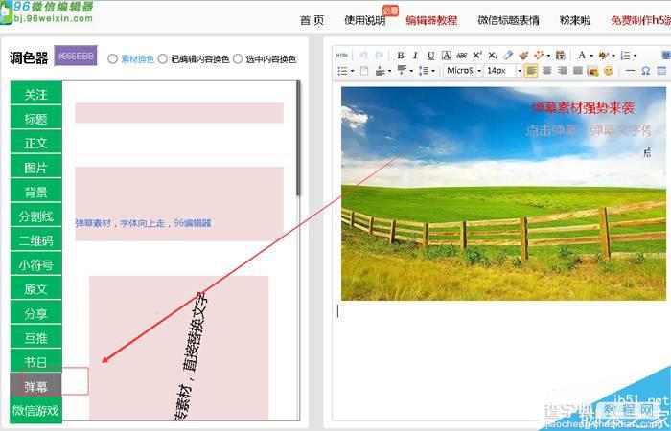Screen dimensions: 671x431
Task: Open the 二维码 category tab
Action: click(x=36, y=240)
